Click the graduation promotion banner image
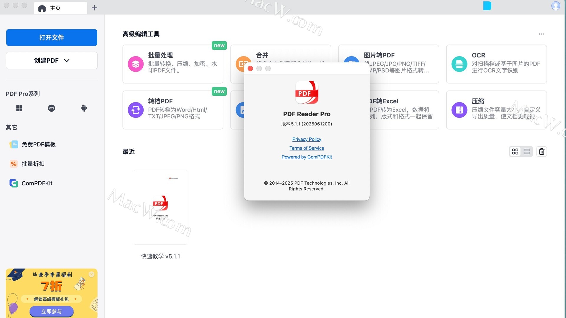 click(x=52, y=293)
